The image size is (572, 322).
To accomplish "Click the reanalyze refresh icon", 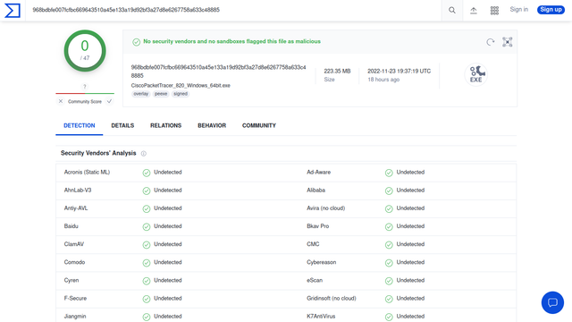I will pyautogui.click(x=491, y=42).
